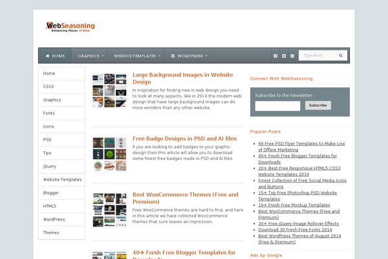Screen dimensions: 388x259
Task: Select PSD in the left sidebar
Action: [x=61, y=140]
